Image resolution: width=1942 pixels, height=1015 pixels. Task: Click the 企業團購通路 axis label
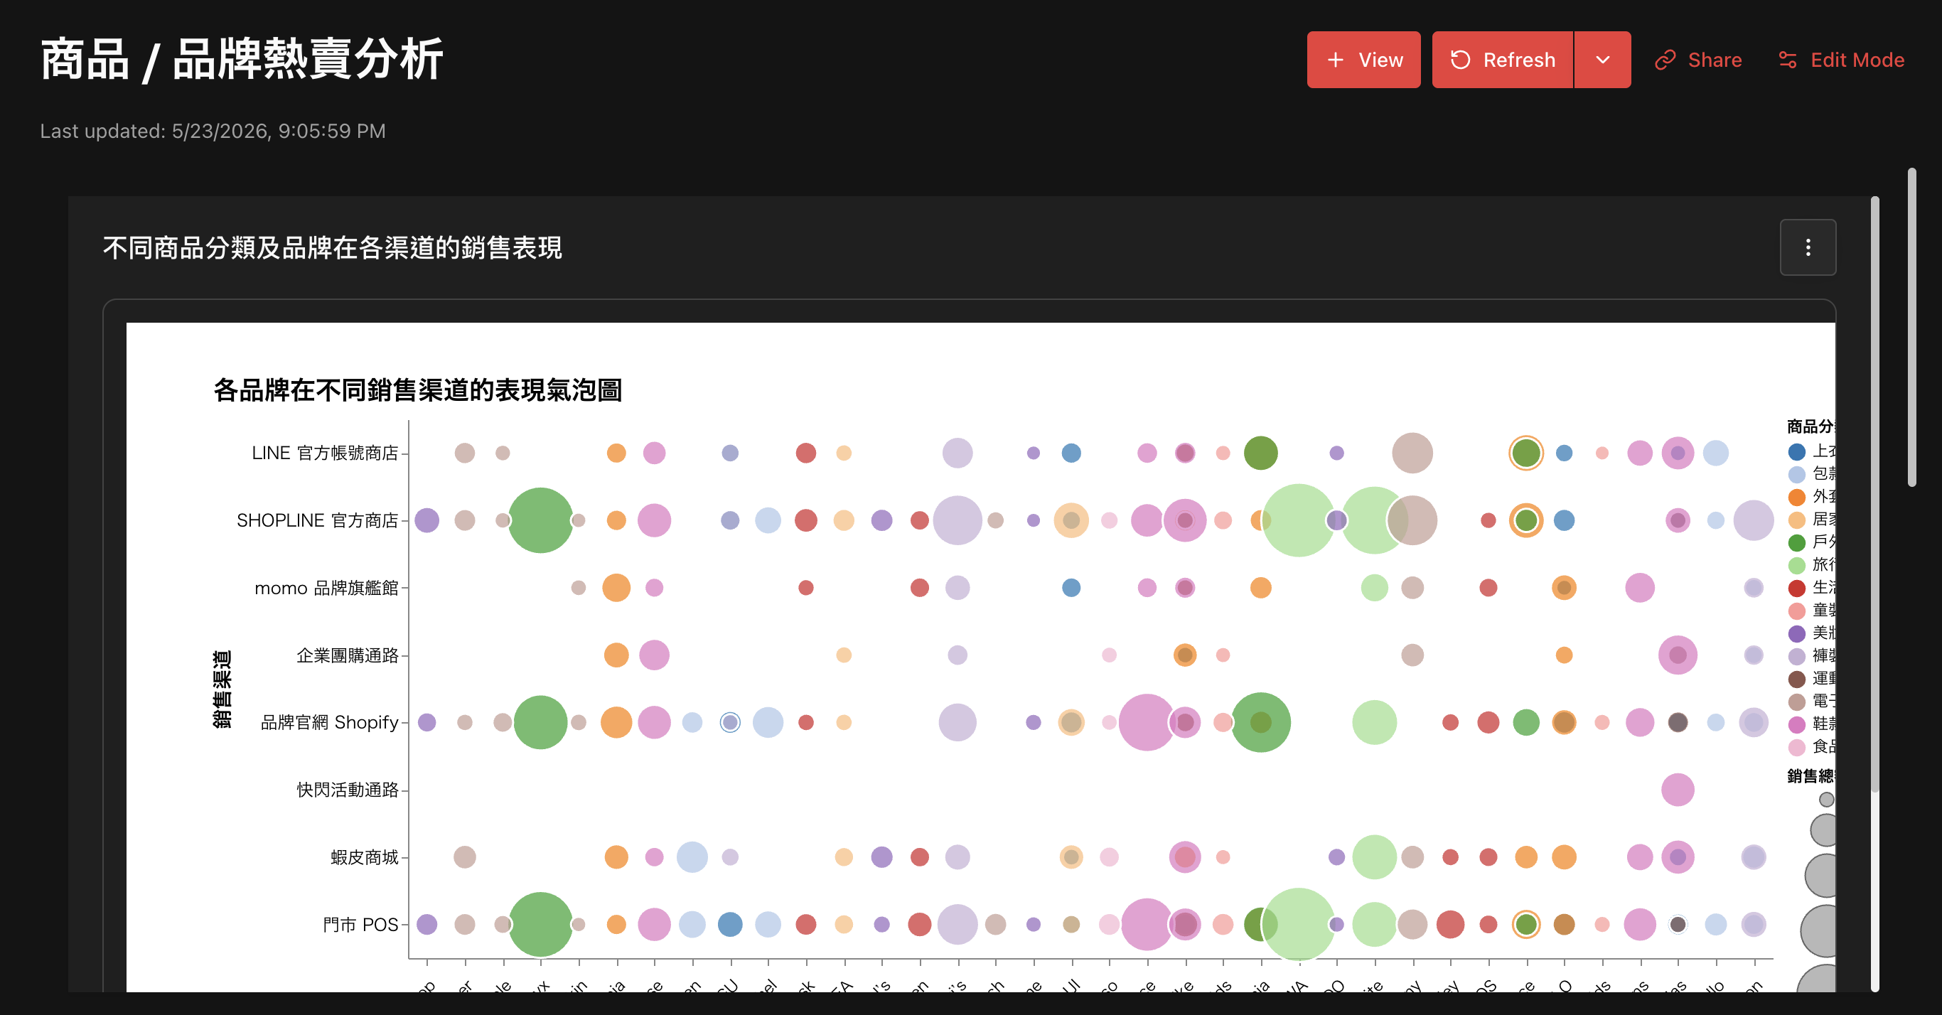[348, 655]
